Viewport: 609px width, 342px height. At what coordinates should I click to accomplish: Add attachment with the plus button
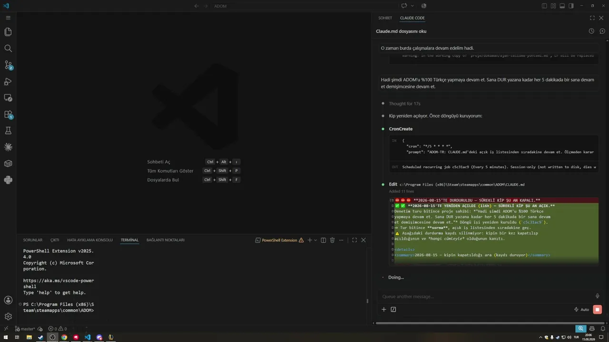[x=384, y=309]
